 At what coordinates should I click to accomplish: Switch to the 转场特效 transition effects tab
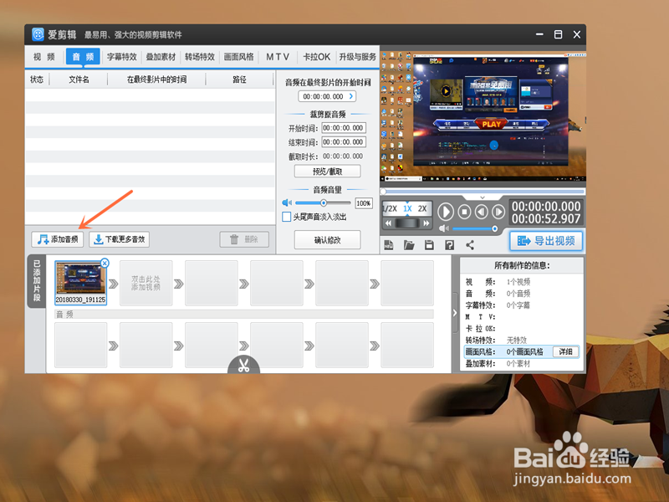pos(200,57)
